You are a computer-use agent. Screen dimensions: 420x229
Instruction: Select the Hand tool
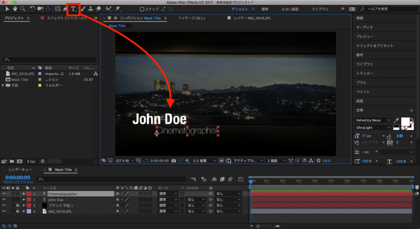click(15, 8)
